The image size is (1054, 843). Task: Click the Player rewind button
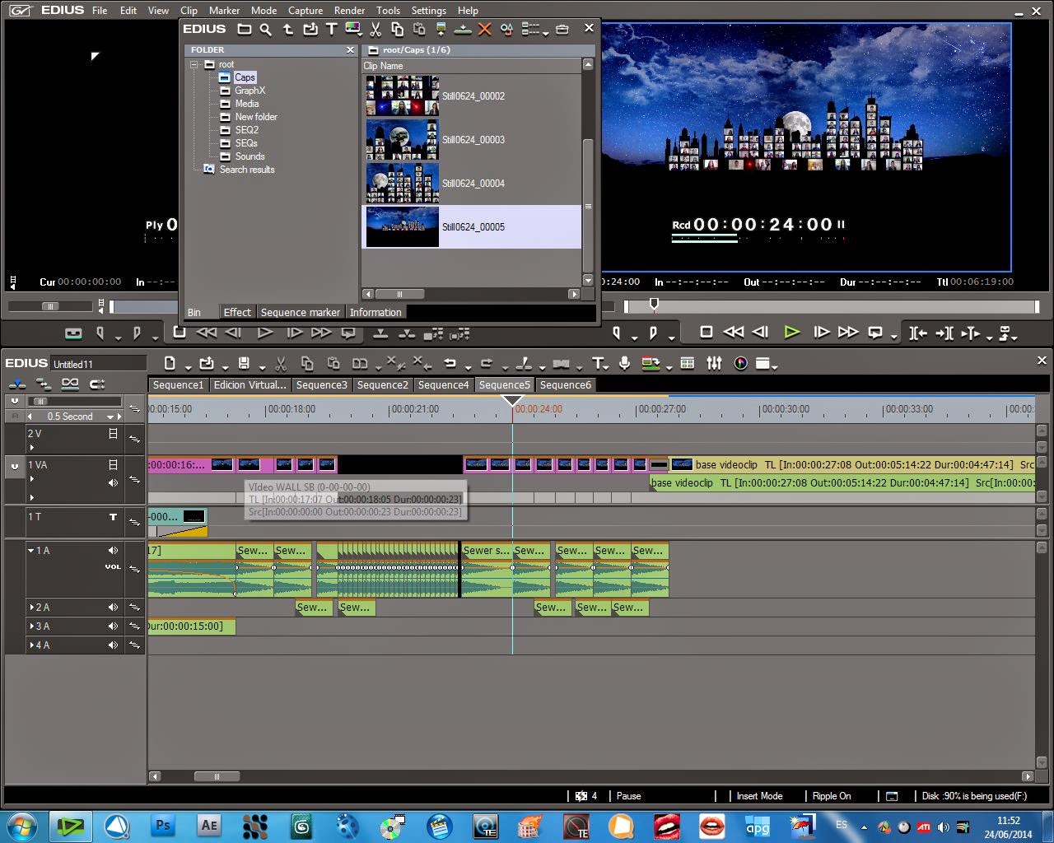pos(206,333)
